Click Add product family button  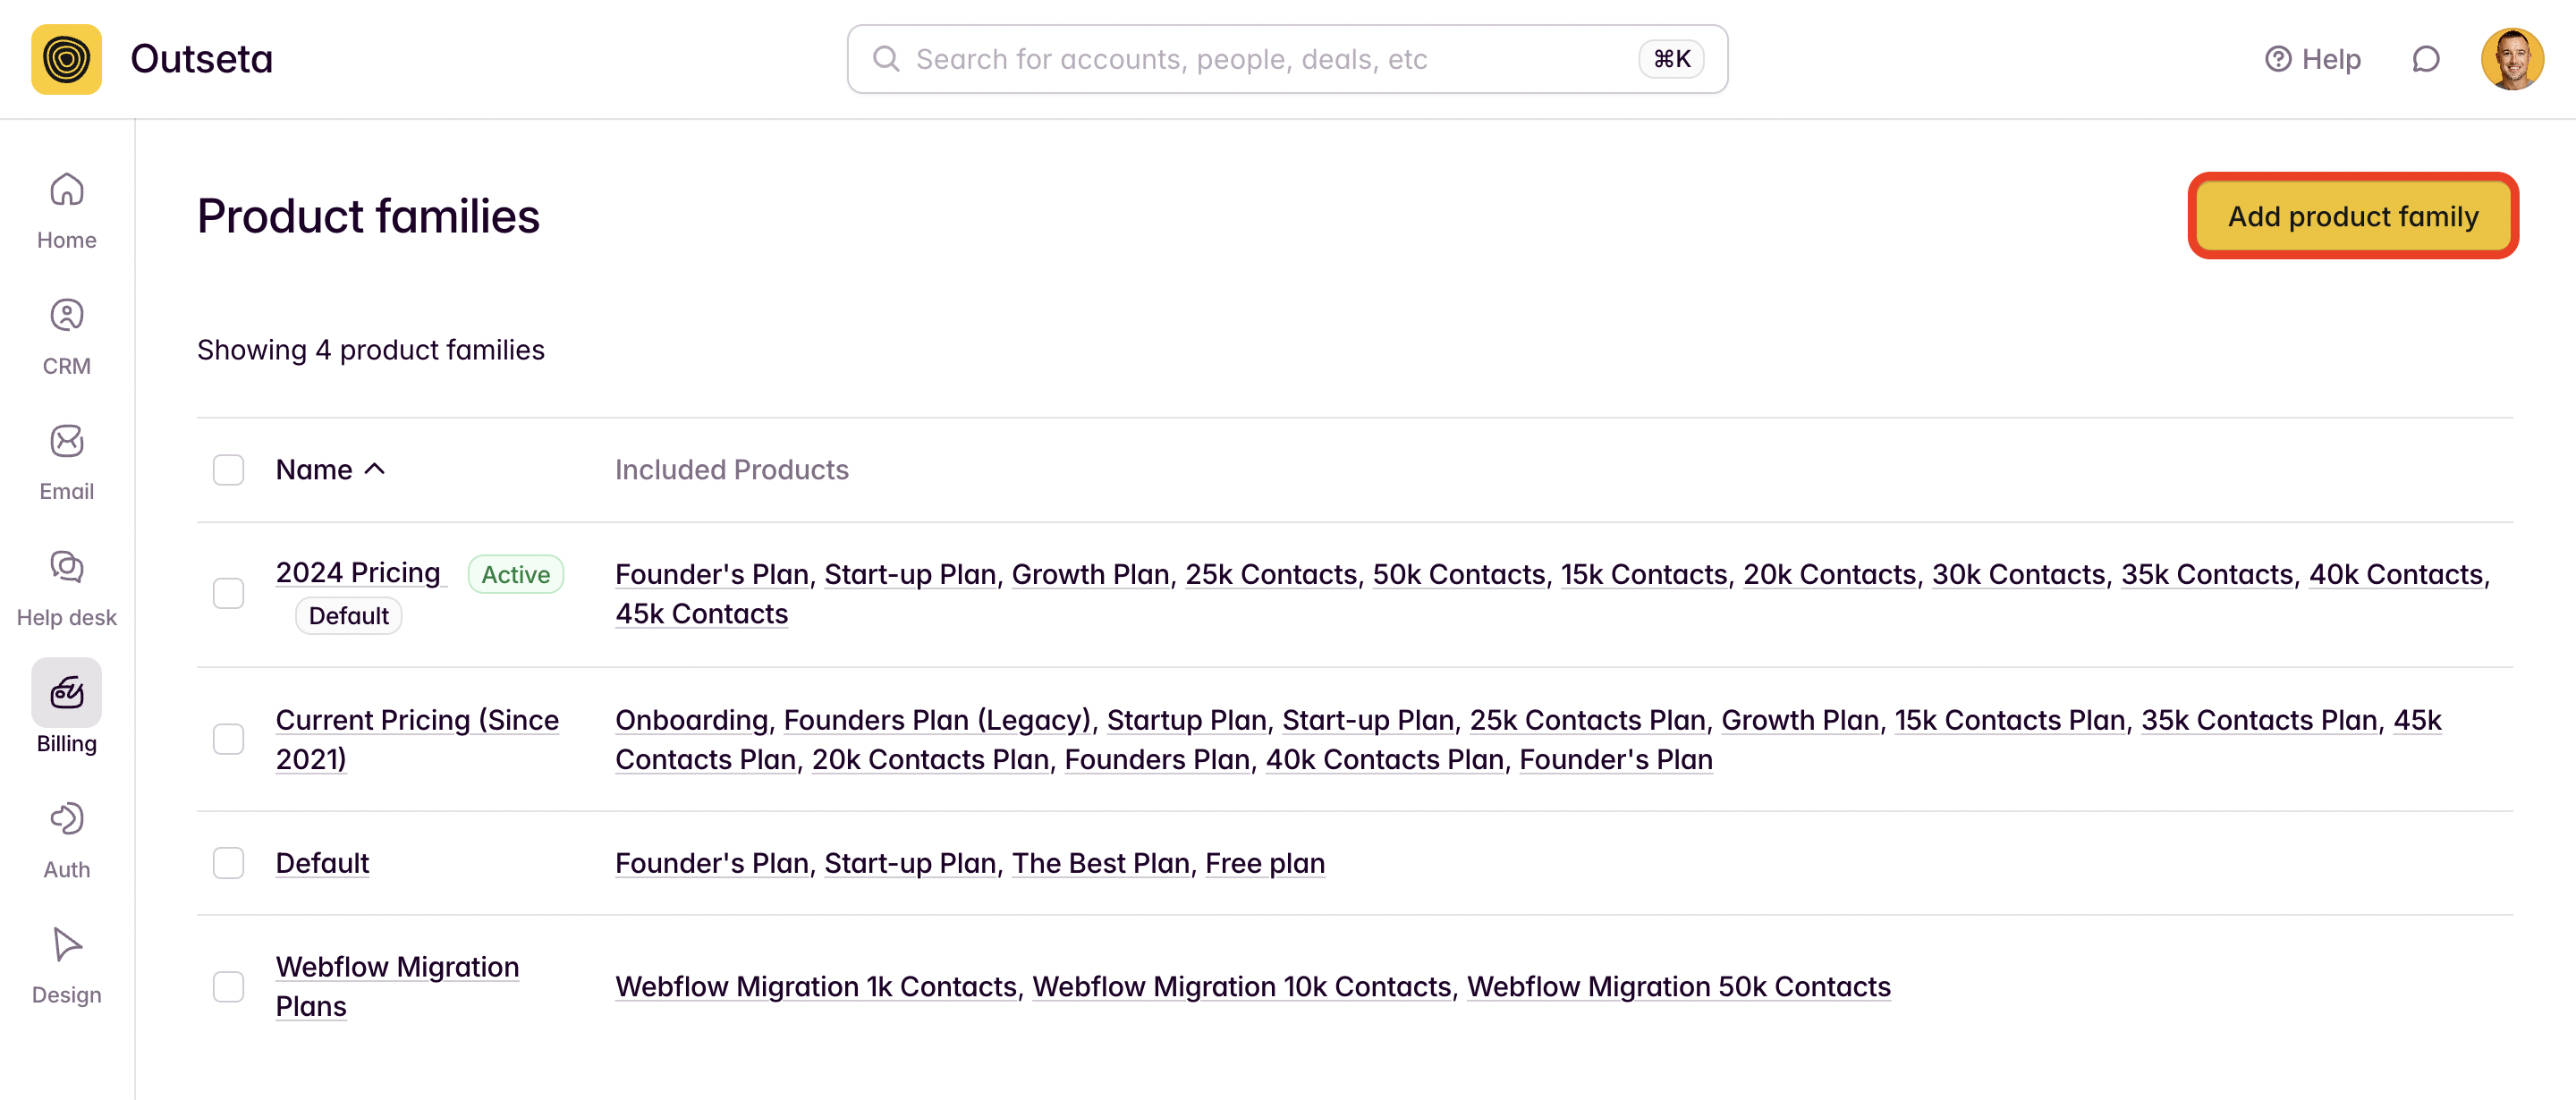[x=2352, y=216]
